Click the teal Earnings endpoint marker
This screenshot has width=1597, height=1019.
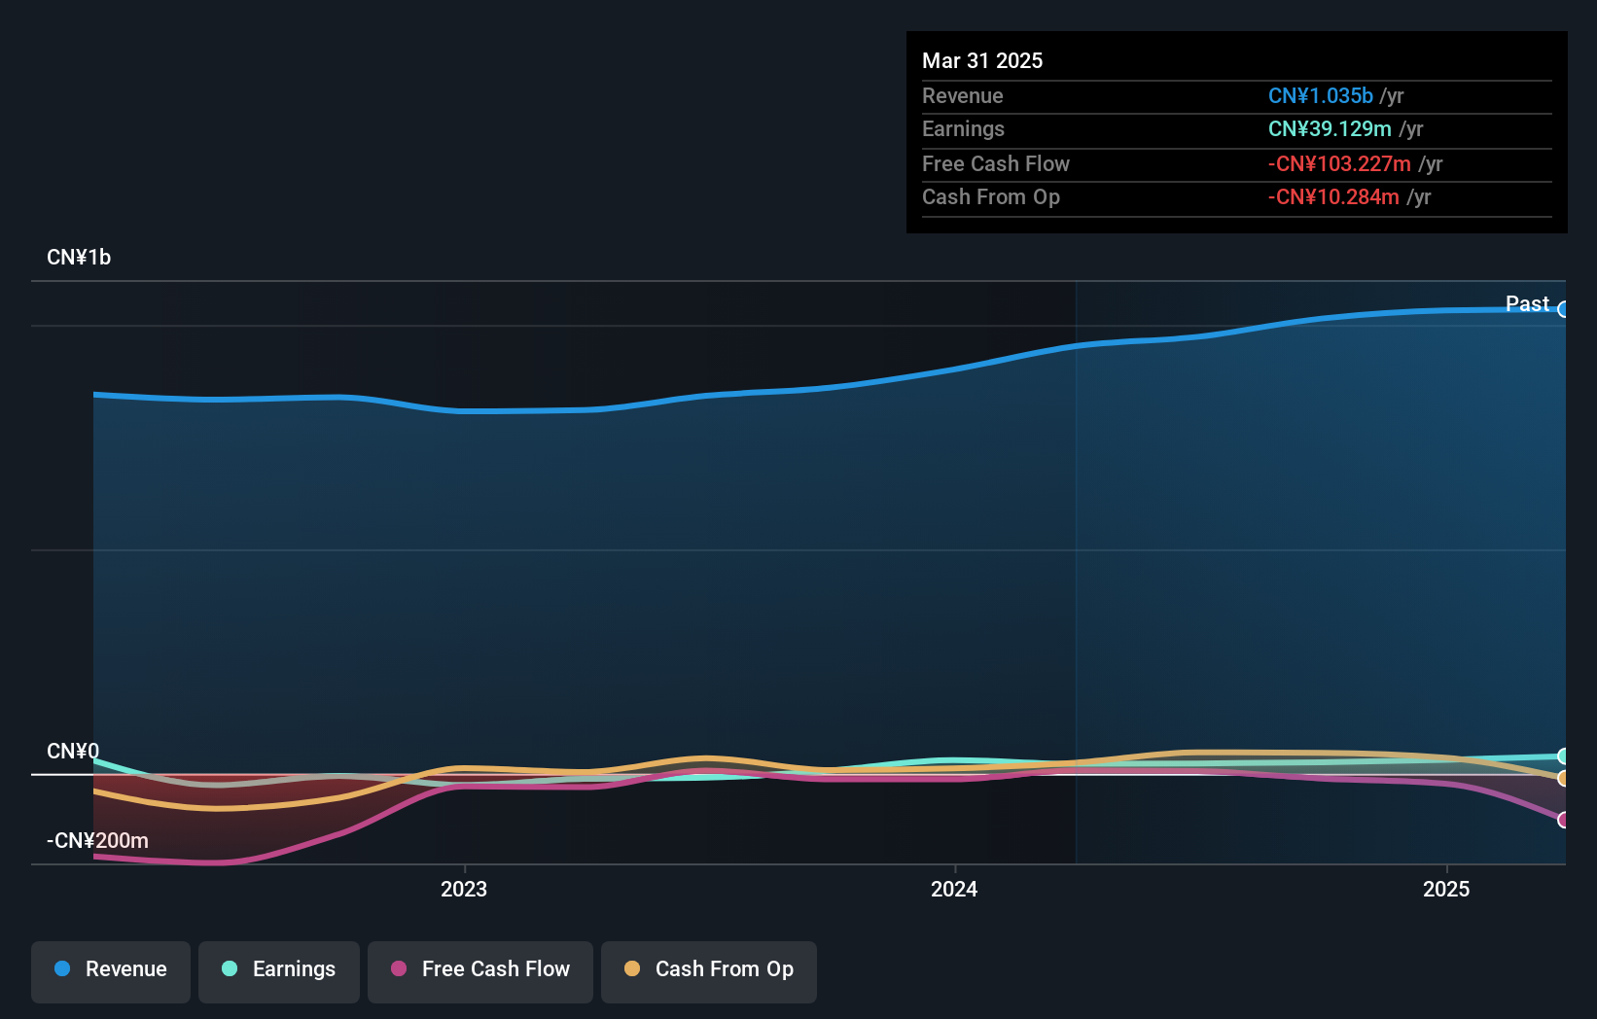[x=1564, y=755]
